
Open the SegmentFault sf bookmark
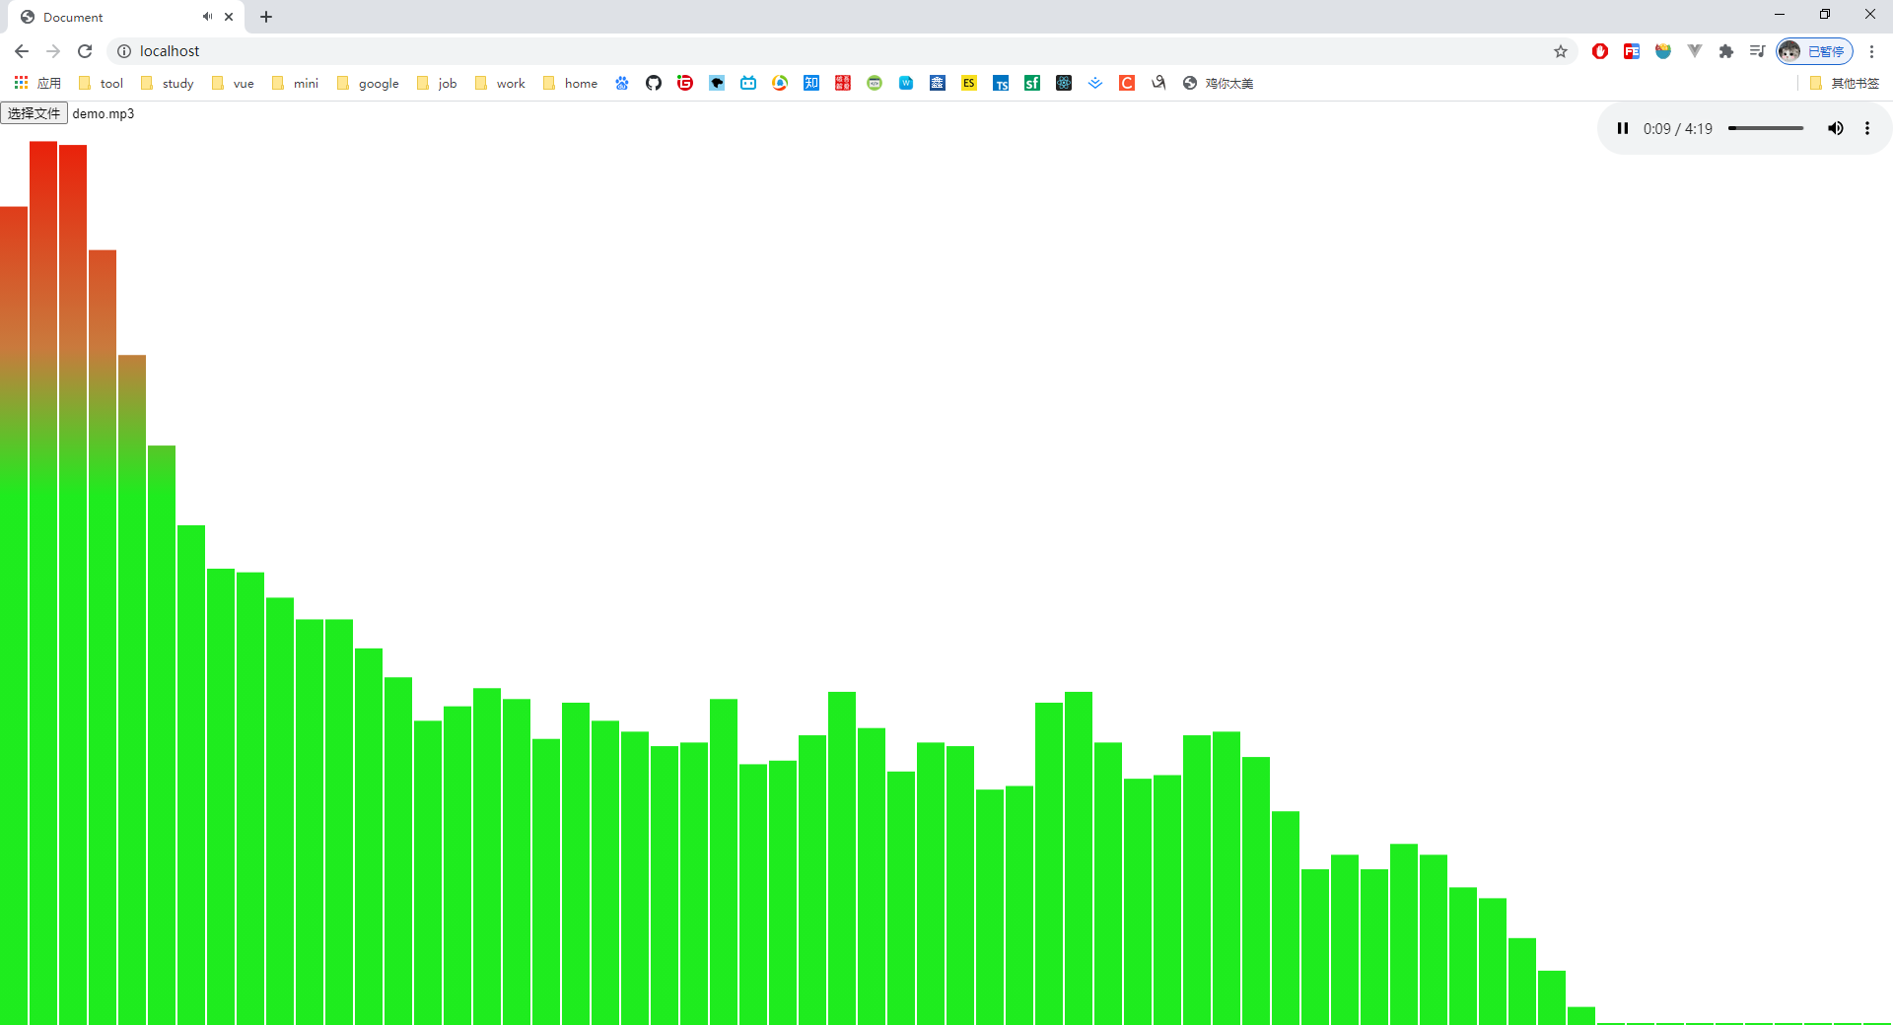coord(1032,83)
